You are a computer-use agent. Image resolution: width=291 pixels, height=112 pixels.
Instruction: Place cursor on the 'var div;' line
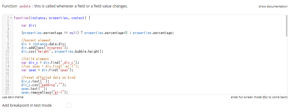[x=29, y=26]
